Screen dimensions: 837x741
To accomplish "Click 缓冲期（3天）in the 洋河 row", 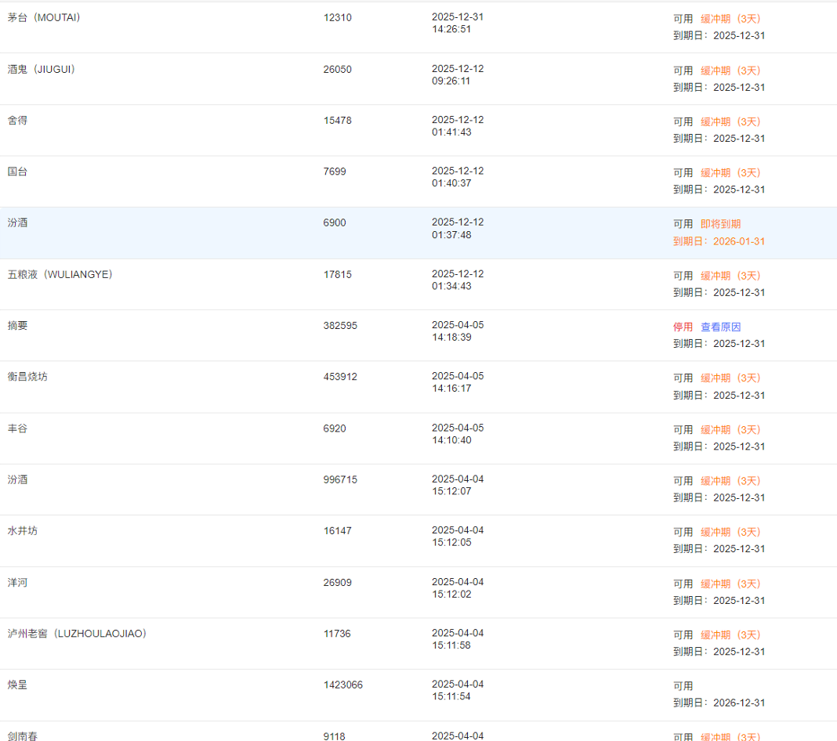I will click(730, 584).
